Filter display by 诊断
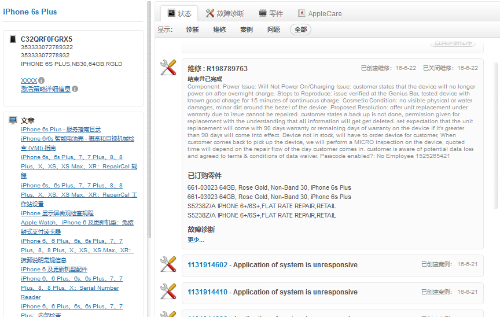The width and height of the screenshot is (500, 317). [x=192, y=30]
